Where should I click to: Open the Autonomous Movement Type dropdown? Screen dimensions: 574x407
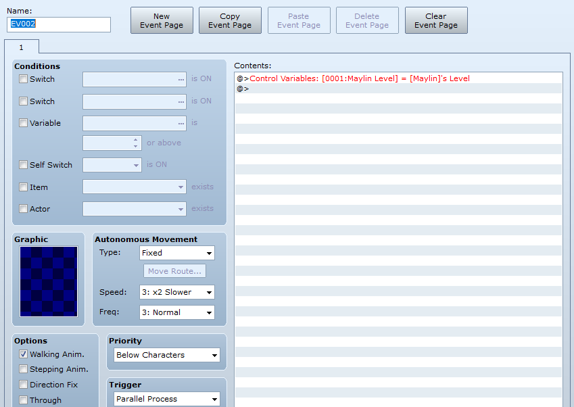[176, 253]
